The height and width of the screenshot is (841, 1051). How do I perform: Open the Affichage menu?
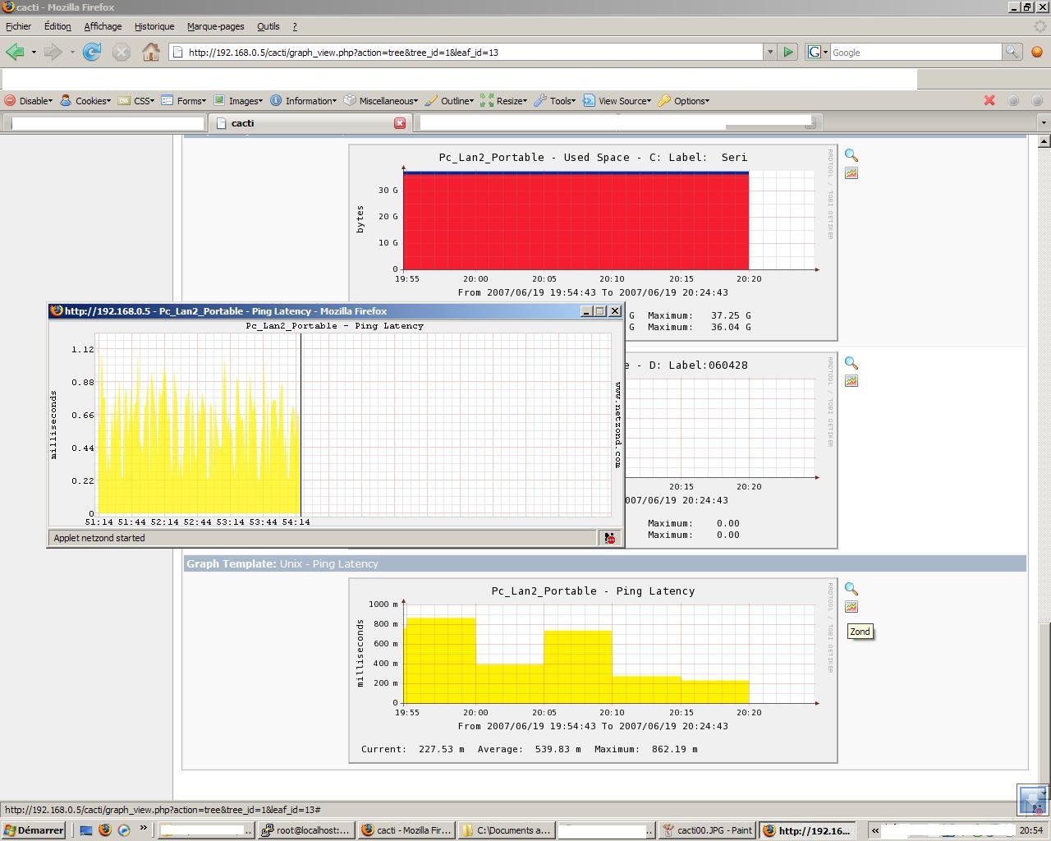(x=103, y=26)
